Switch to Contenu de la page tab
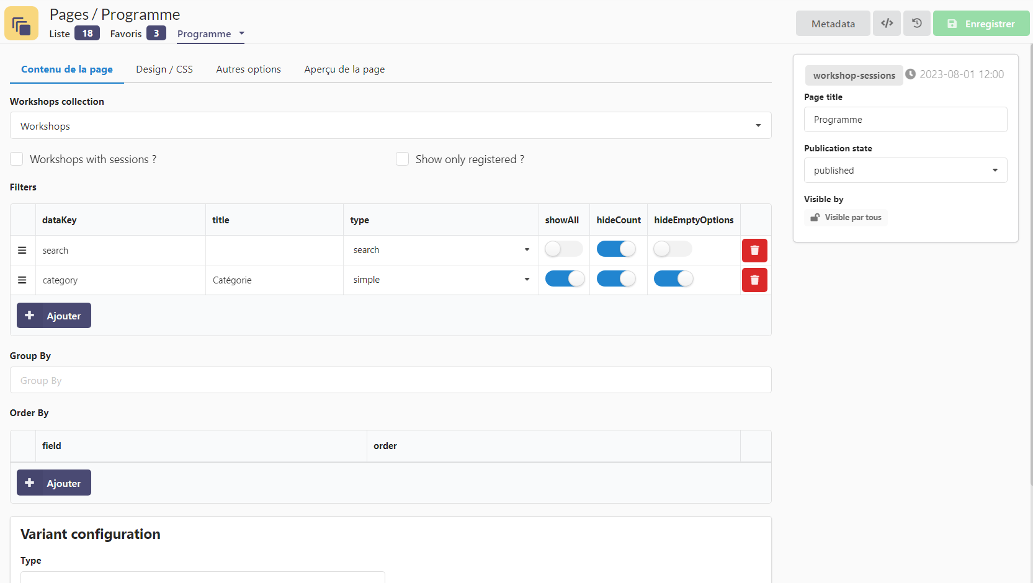The image size is (1033, 583). (x=67, y=69)
